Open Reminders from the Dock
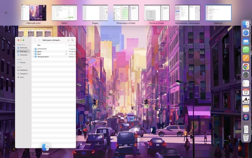The width and height of the screenshot is (252, 158). (x=246, y=83)
